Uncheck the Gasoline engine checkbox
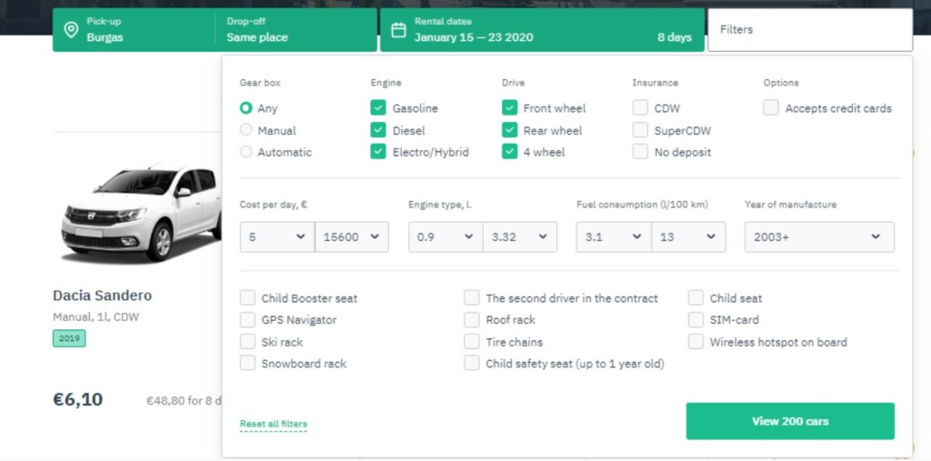 click(378, 107)
